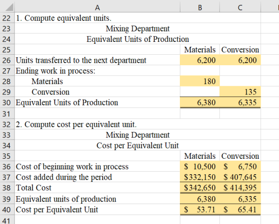Viewport: 279px width, 224px height.
Task: Select row 28 header
Action: [x=7, y=82]
